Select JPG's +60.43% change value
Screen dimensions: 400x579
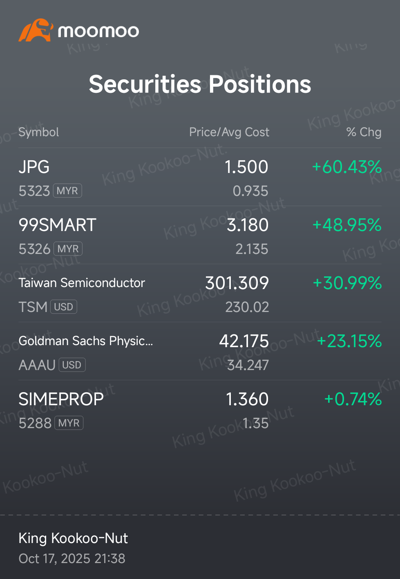346,167
